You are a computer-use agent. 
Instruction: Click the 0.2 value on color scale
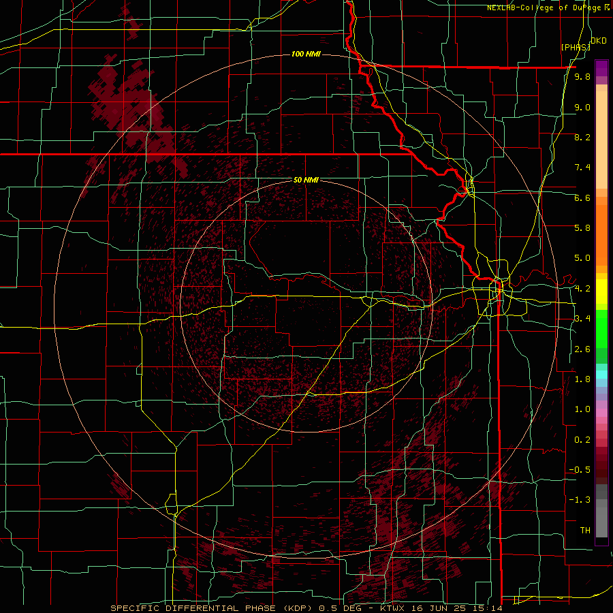(x=582, y=440)
